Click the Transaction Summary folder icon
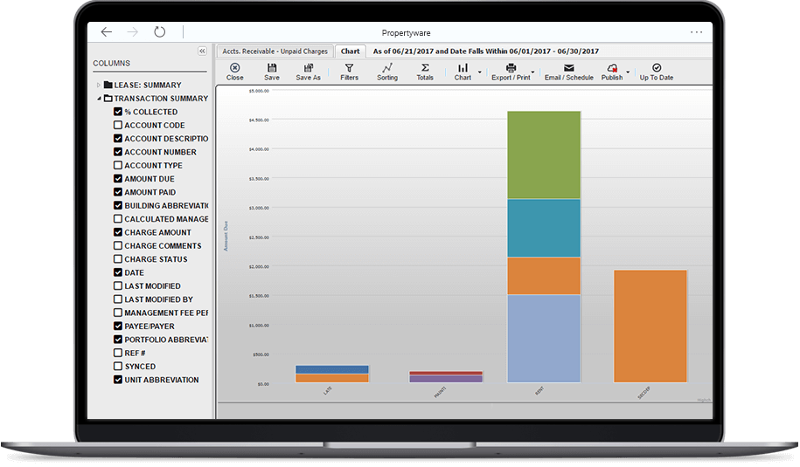Viewport: 800px width, 467px height. click(x=108, y=99)
